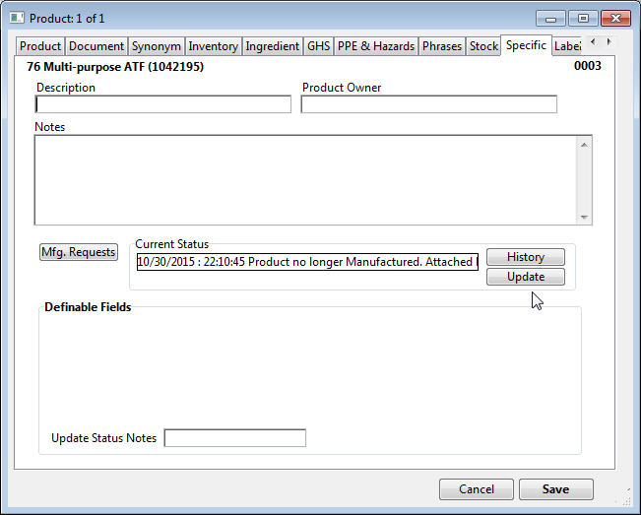Select the Inventory tab
Image resolution: width=641 pixels, height=515 pixels.
(x=213, y=46)
